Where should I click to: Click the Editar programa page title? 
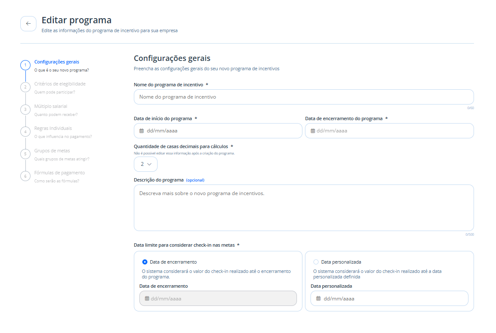tap(77, 20)
